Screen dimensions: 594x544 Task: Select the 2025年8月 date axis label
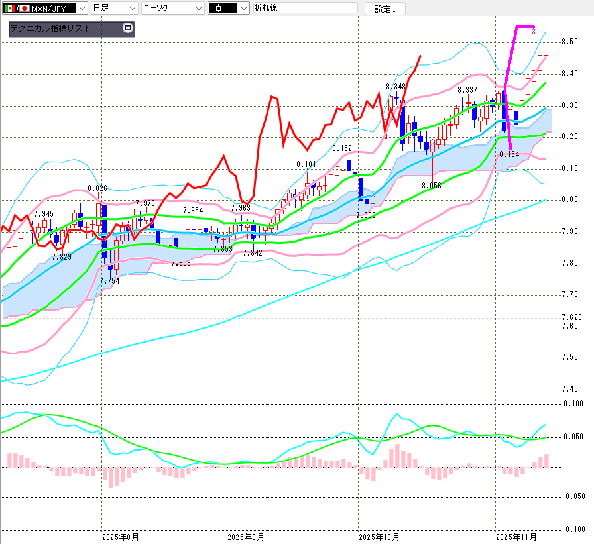(x=121, y=536)
